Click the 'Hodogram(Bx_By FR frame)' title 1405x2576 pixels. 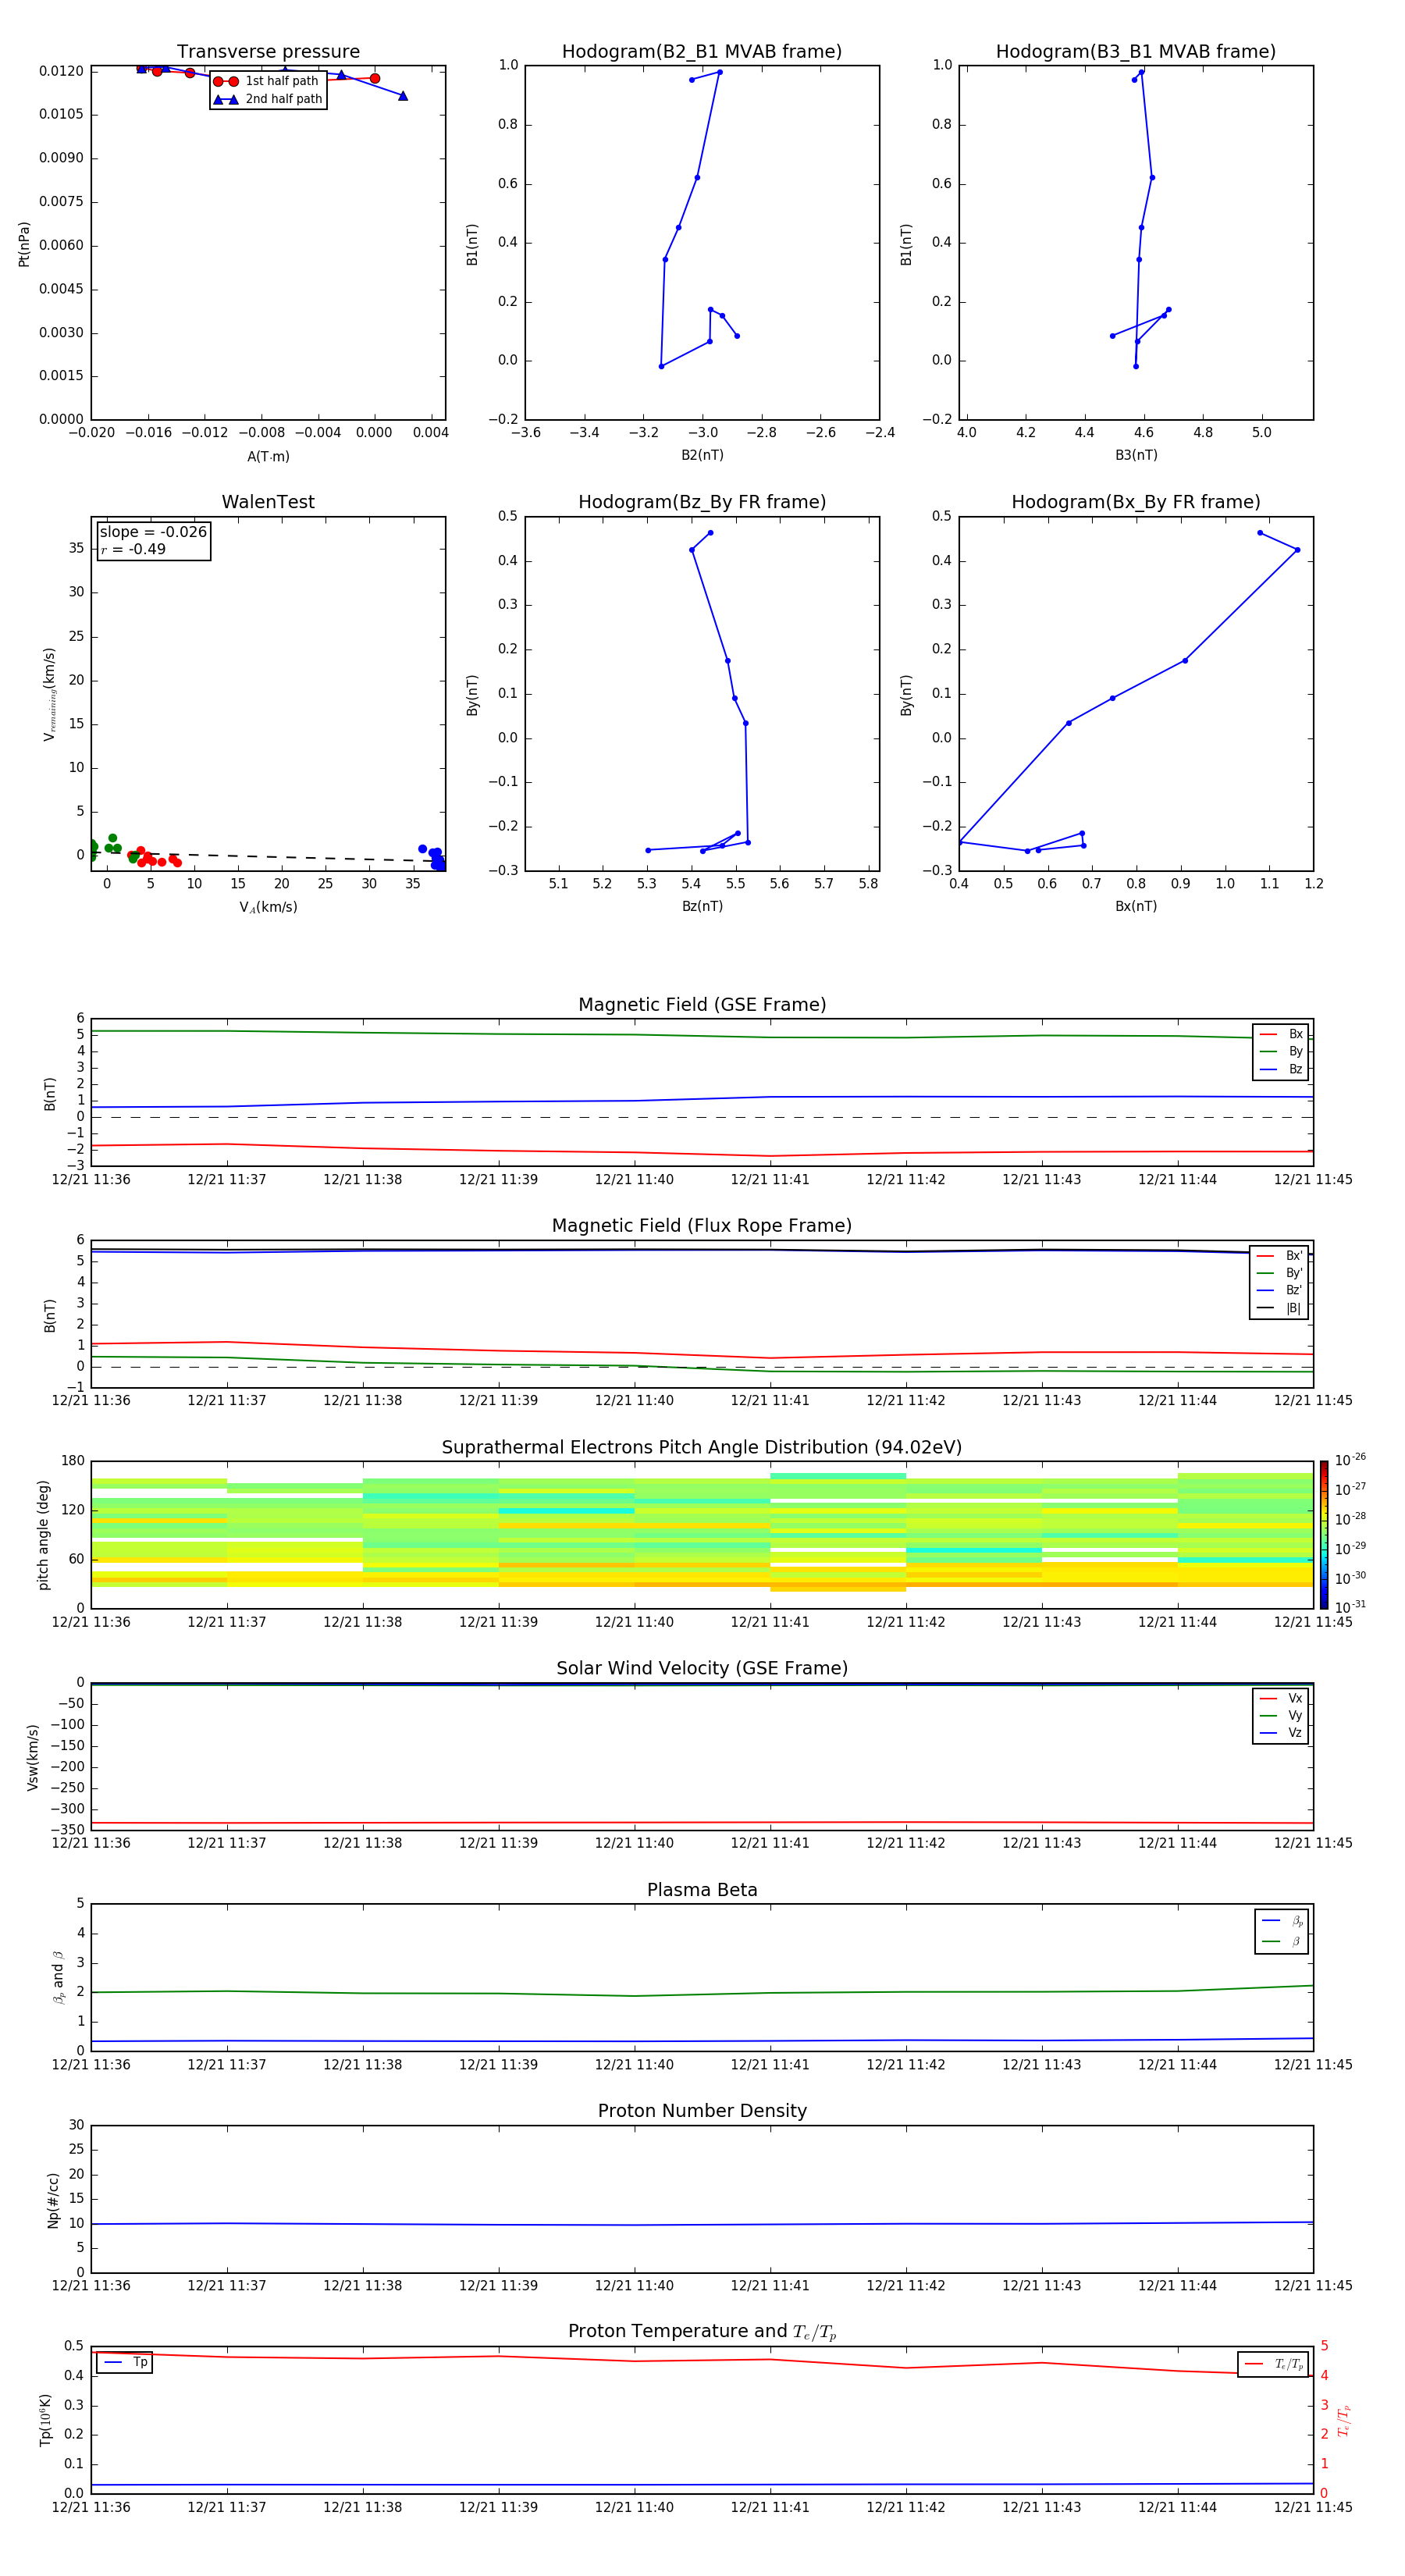click(x=1136, y=502)
